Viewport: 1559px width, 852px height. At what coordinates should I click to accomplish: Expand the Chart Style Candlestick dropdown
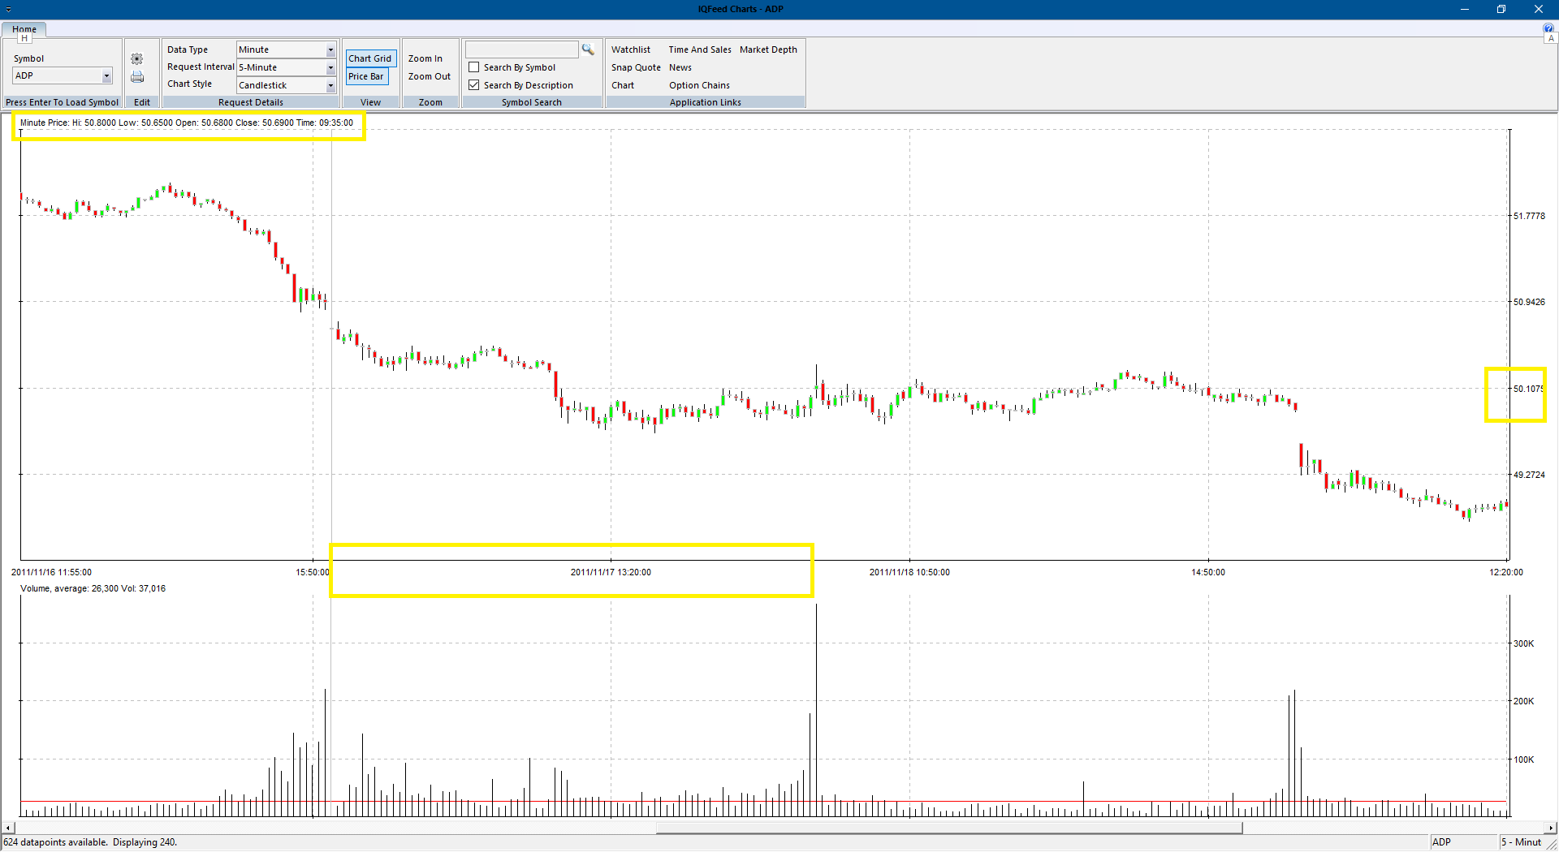[x=330, y=86]
